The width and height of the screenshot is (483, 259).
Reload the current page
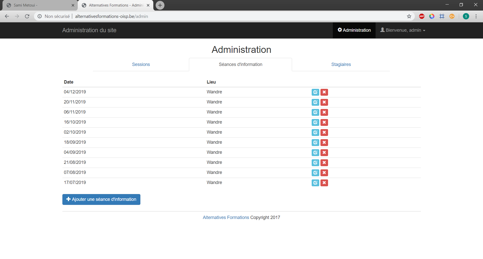pyautogui.click(x=27, y=16)
